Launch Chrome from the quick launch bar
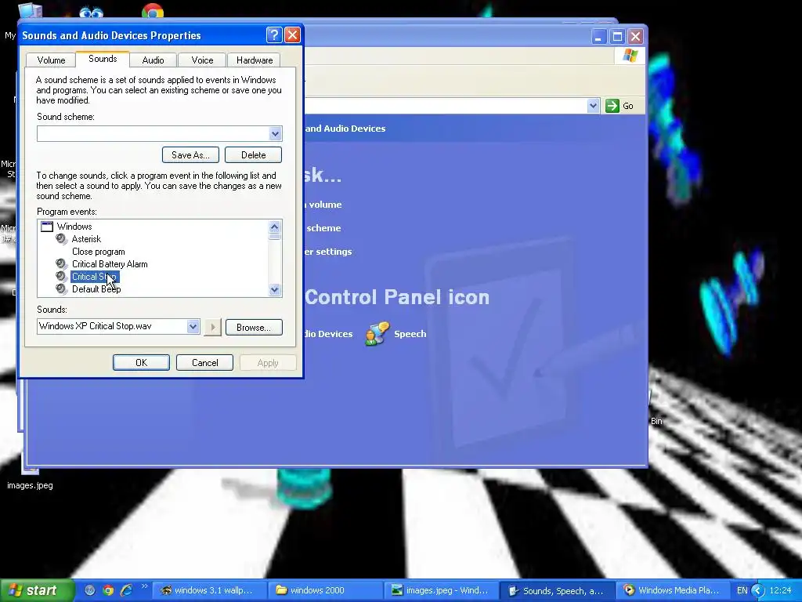 pyautogui.click(x=108, y=590)
